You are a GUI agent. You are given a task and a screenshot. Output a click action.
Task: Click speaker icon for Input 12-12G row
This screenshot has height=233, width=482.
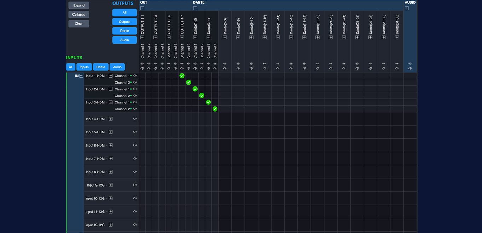coord(135,225)
